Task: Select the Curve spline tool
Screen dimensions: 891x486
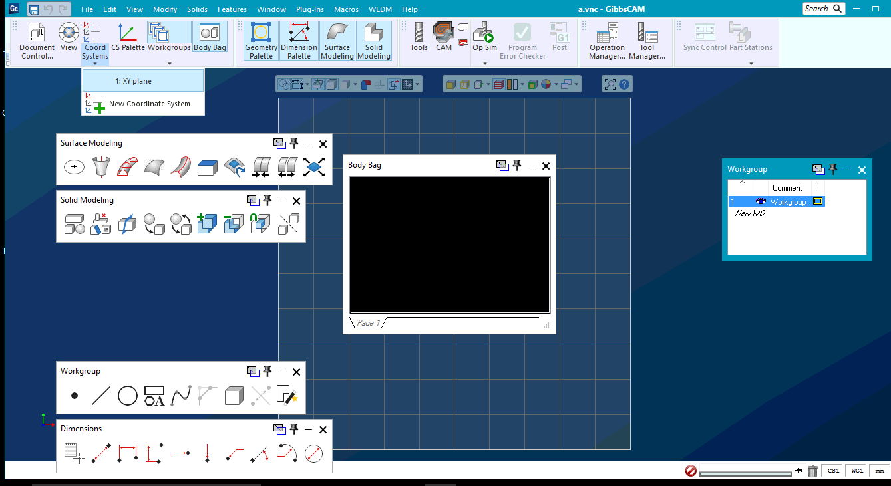Action: pyautogui.click(x=181, y=396)
